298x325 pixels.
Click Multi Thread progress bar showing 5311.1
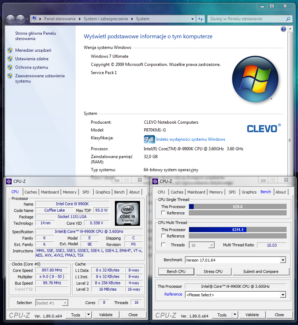coord(238,230)
